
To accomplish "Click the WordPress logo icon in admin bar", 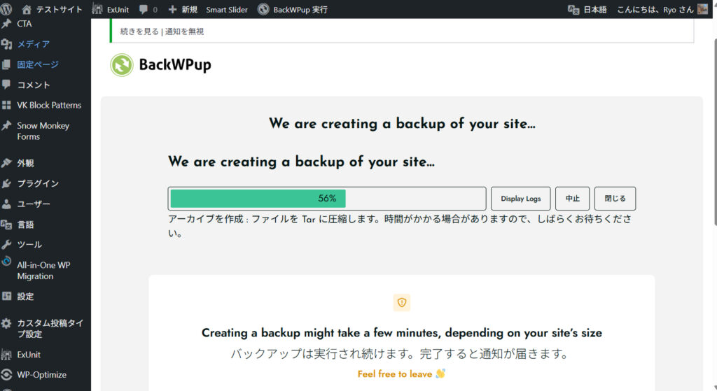I will pos(7,9).
